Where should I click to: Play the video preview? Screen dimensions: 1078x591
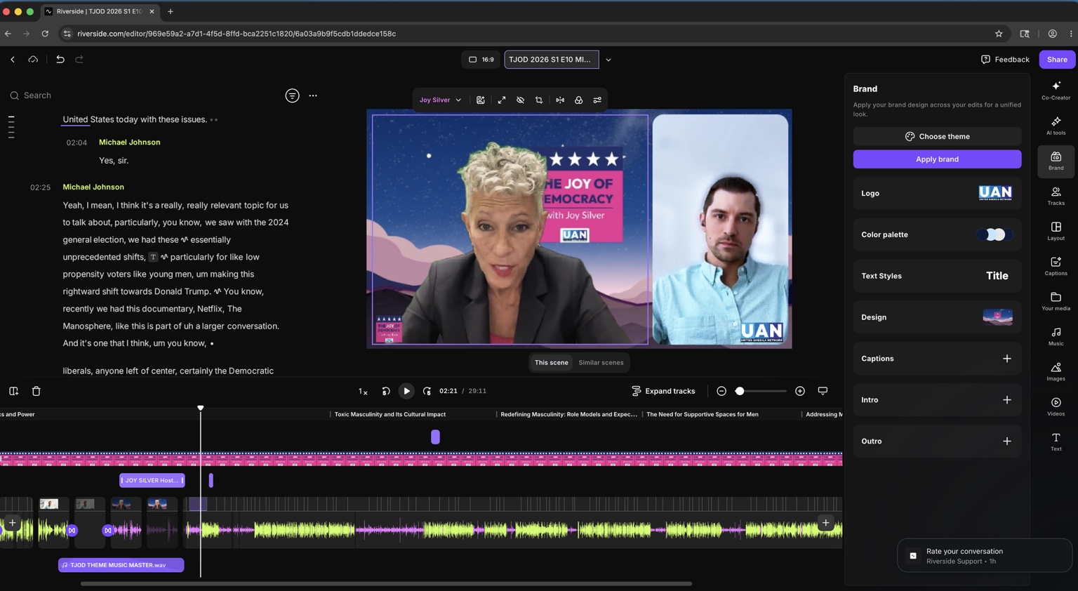(x=406, y=391)
